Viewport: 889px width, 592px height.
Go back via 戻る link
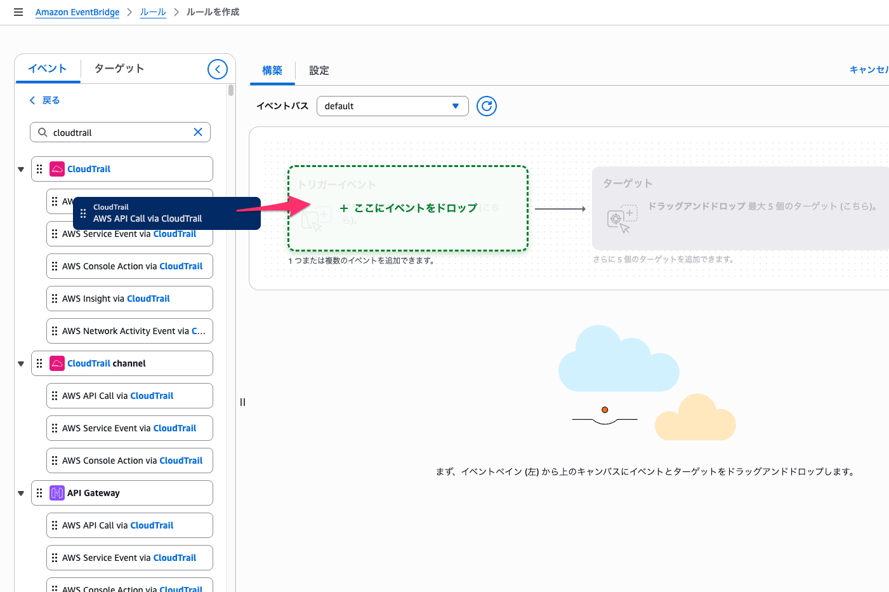(x=45, y=100)
